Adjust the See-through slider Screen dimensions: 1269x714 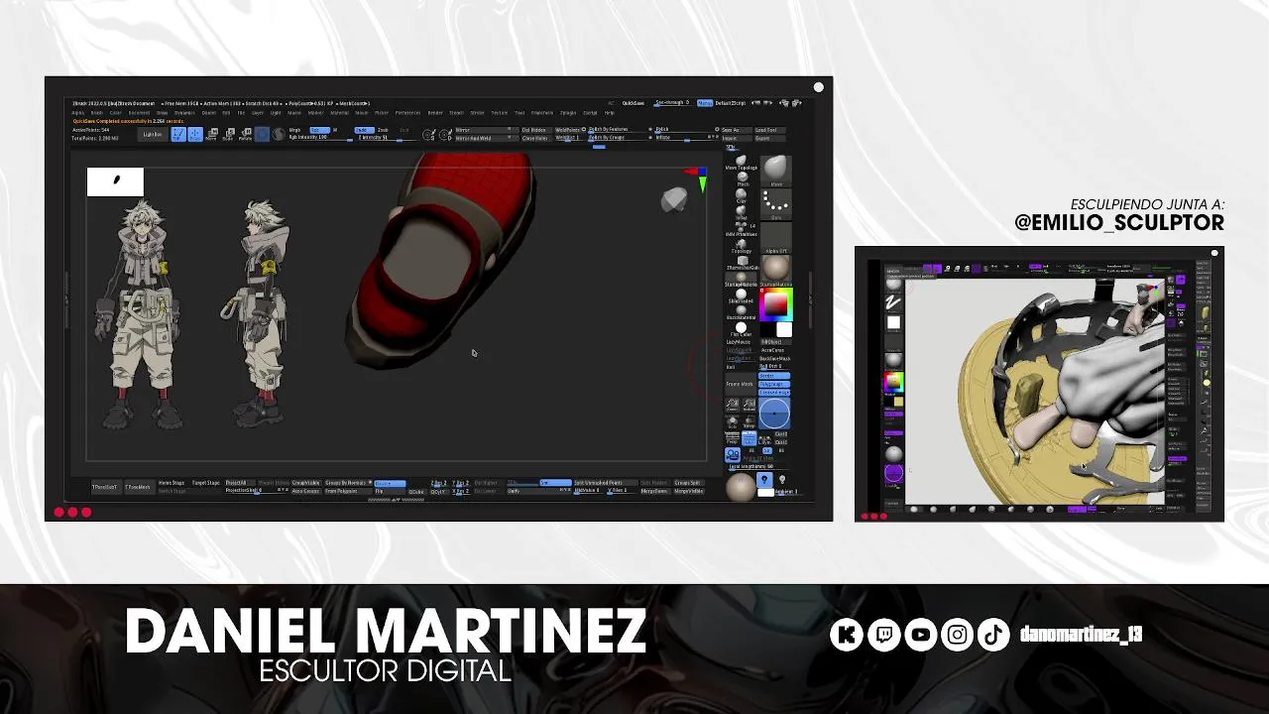click(x=671, y=104)
